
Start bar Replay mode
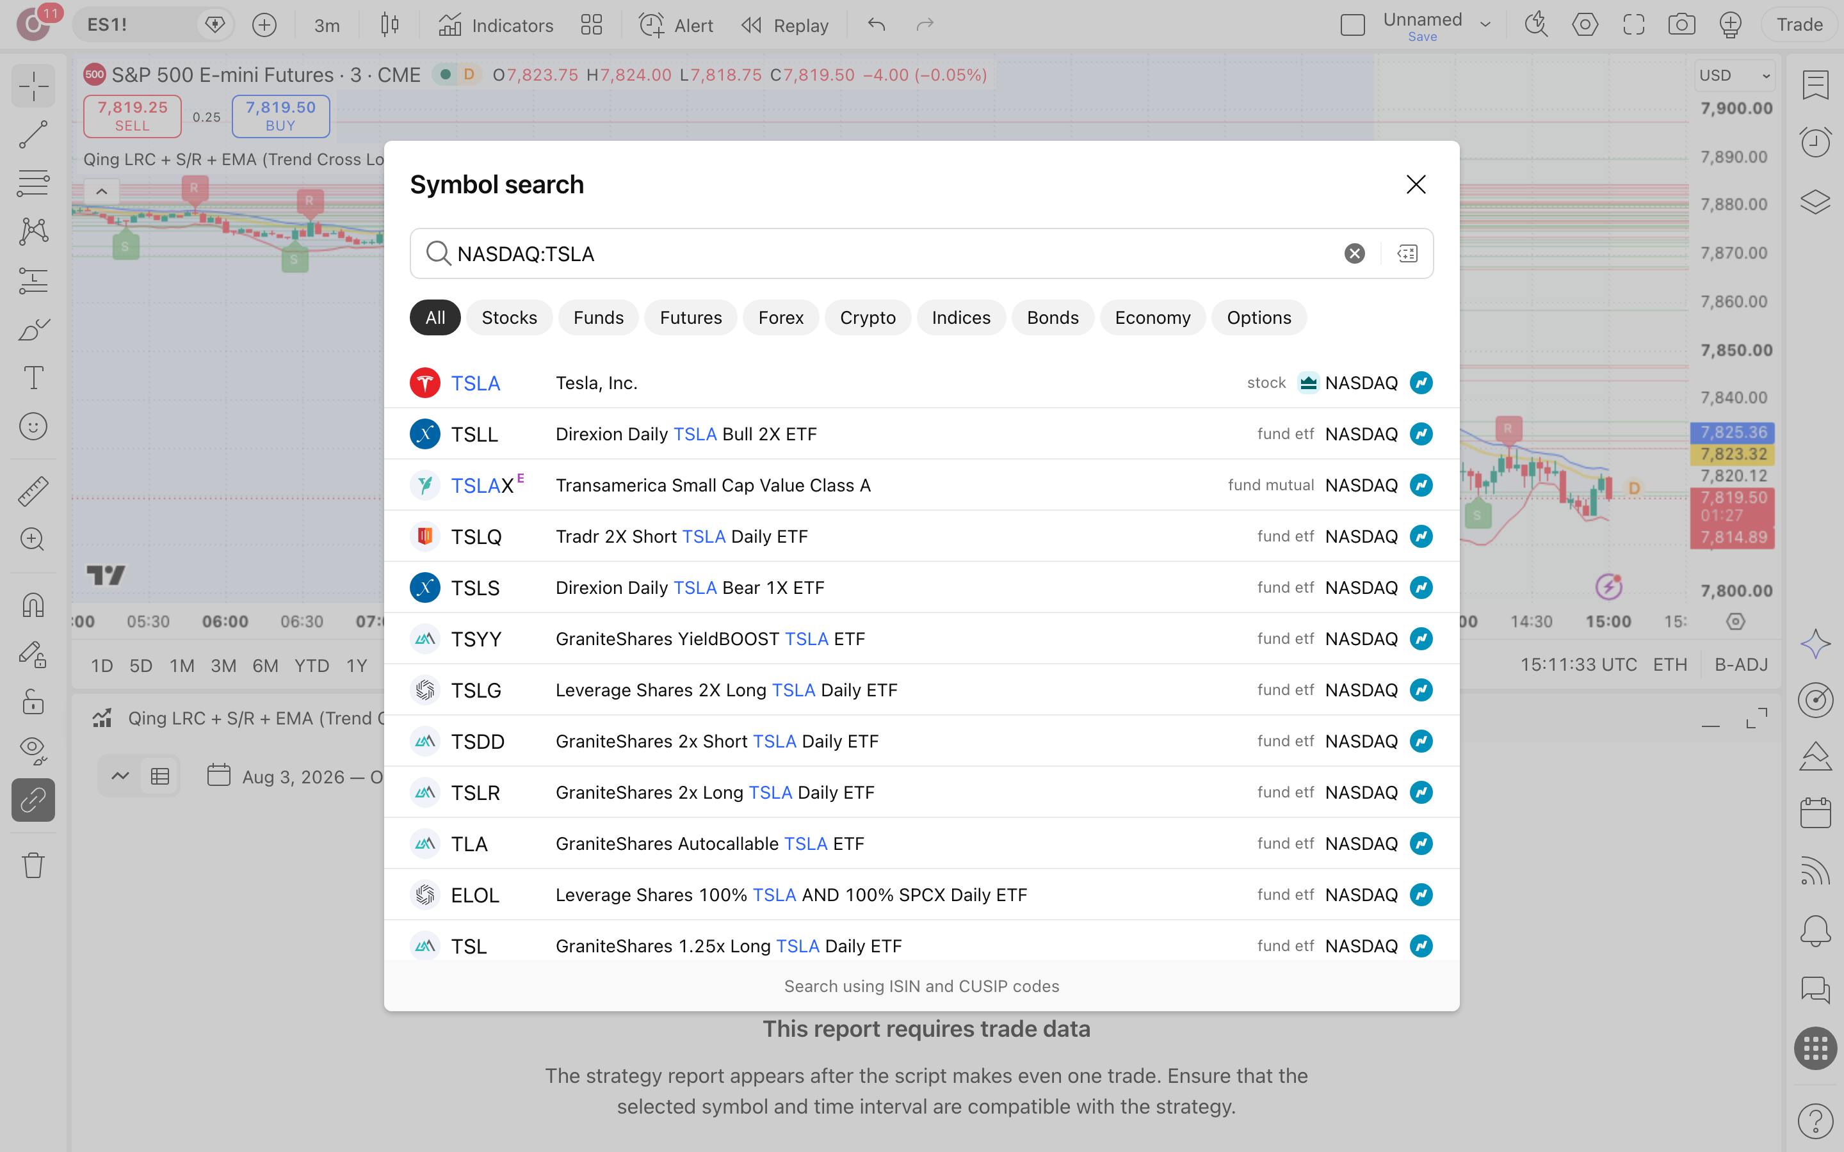[x=785, y=25]
